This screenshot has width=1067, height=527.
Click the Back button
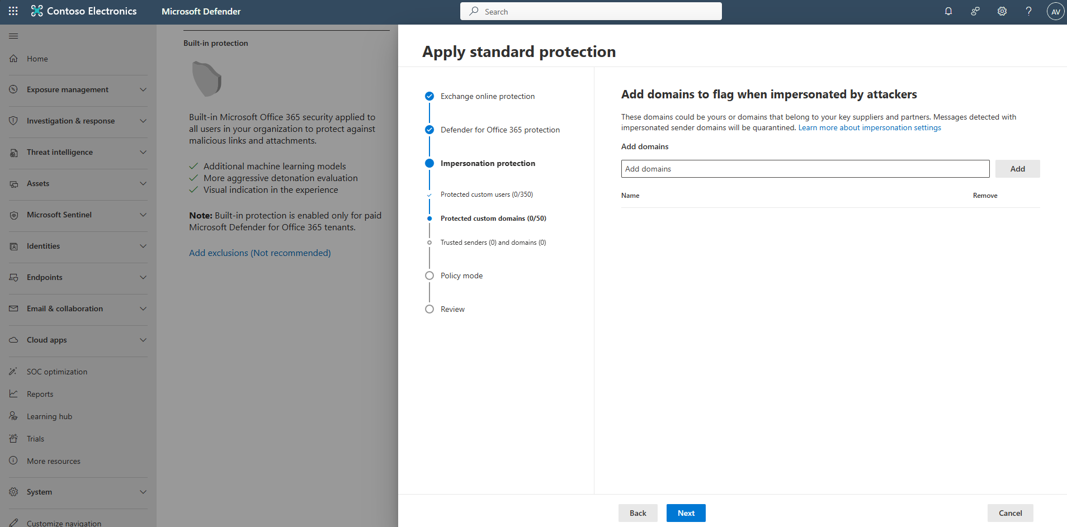coord(638,513)
